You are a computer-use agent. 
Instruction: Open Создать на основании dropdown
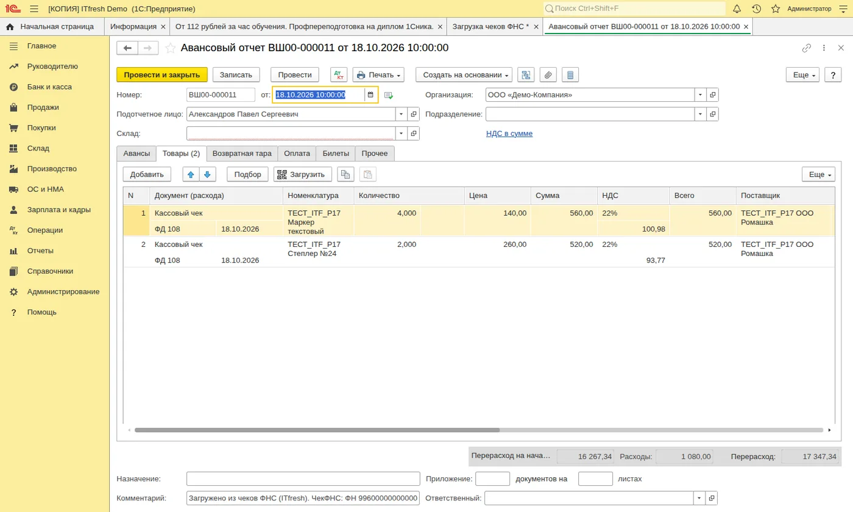pos(464,74)
